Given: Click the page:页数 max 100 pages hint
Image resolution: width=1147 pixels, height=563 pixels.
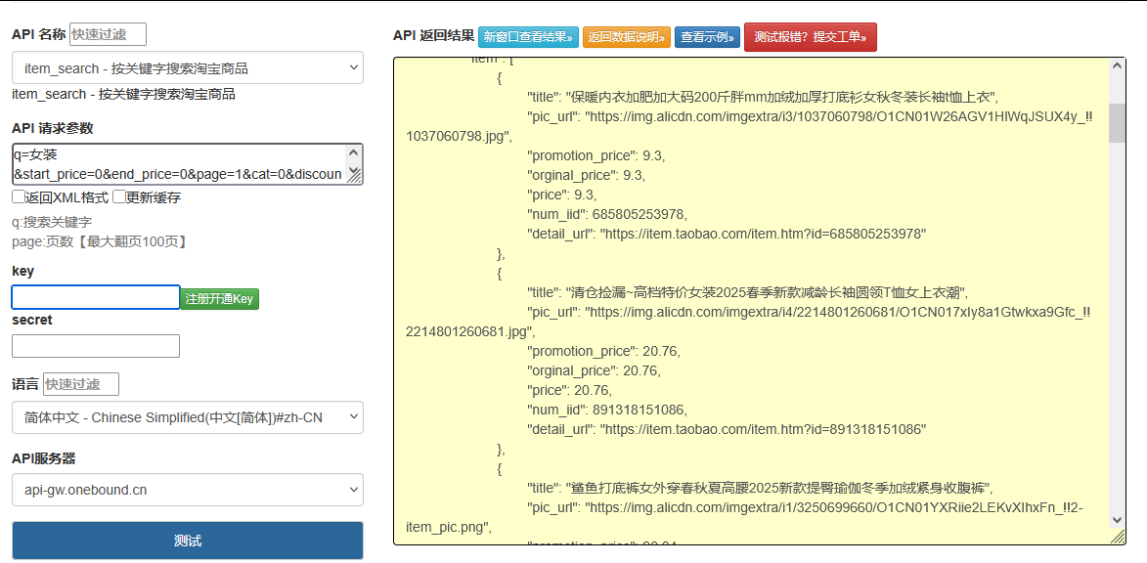Looking at the screenshot, I should pyautogui.click(x=100, y=241).
